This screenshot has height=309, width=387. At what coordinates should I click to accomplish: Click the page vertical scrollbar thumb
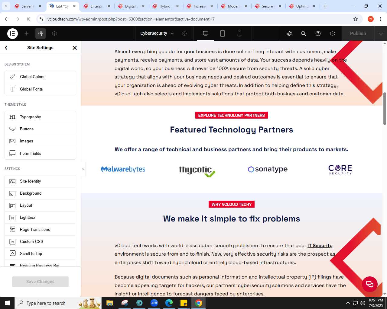[x=385, y=109]
